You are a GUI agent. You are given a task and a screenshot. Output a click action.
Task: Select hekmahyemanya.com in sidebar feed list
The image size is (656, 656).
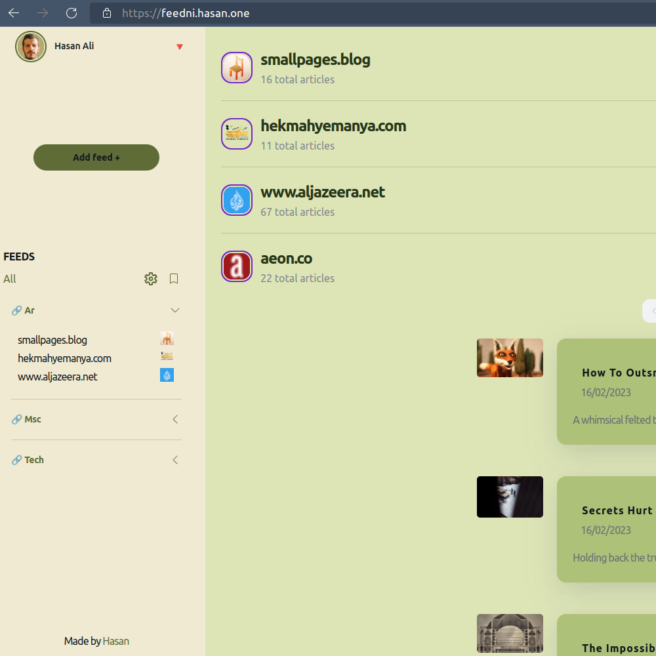(x=64, y=358)
